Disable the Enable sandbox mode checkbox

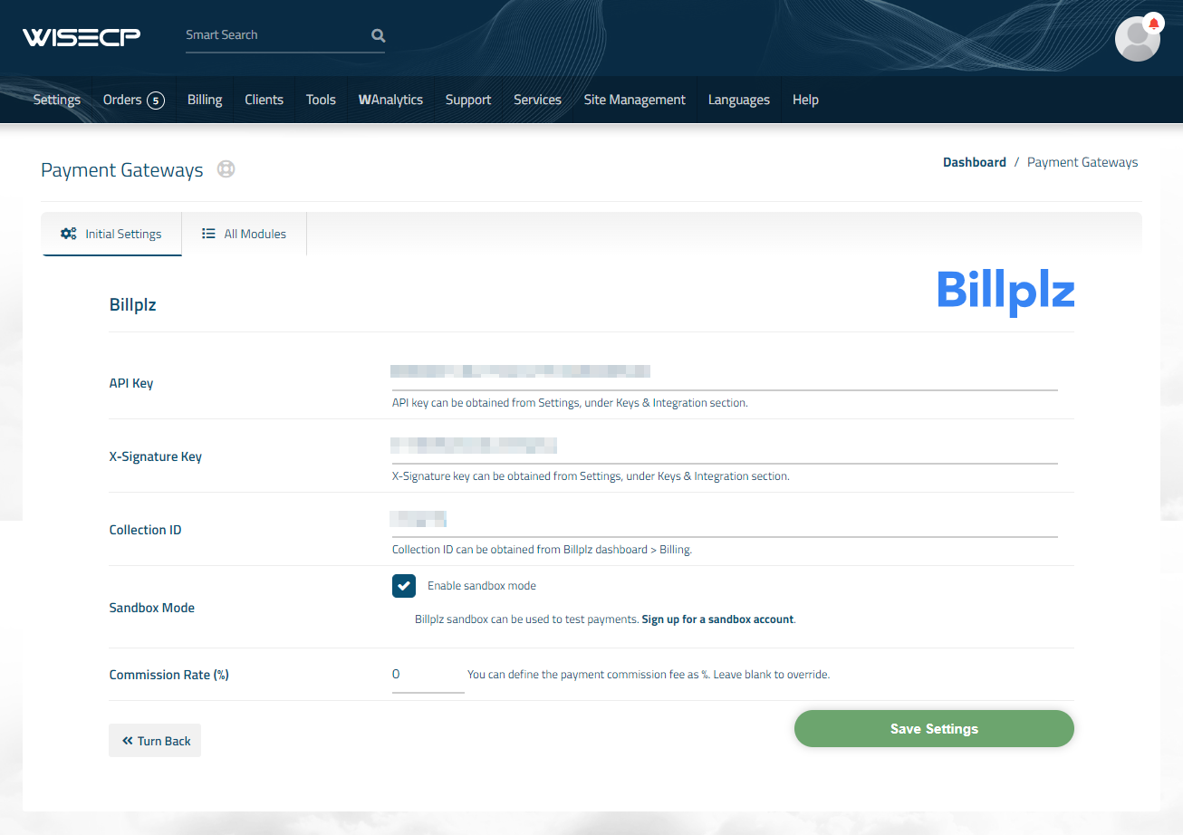point(404,586)
